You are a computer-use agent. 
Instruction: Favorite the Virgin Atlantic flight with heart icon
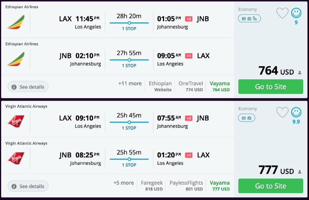point(282,112)
